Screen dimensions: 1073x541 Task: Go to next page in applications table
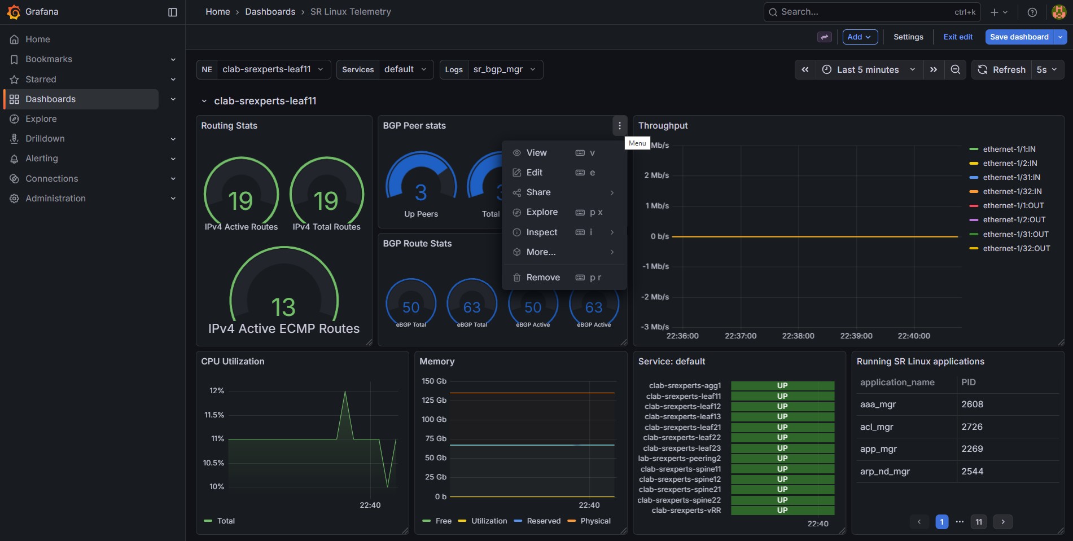1003,522
